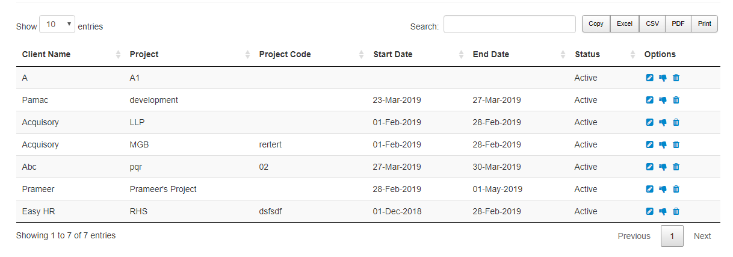Thumbs-down the A1 project
This screenshot has width=733, height=257.
coord(663,78)
